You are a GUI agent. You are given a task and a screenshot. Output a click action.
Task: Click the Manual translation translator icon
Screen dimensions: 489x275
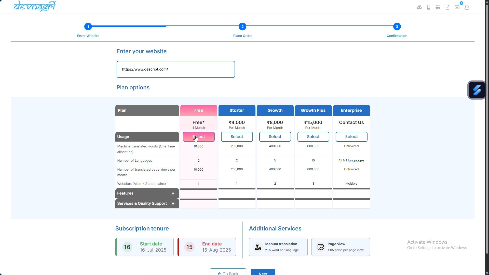pos(258,247)
